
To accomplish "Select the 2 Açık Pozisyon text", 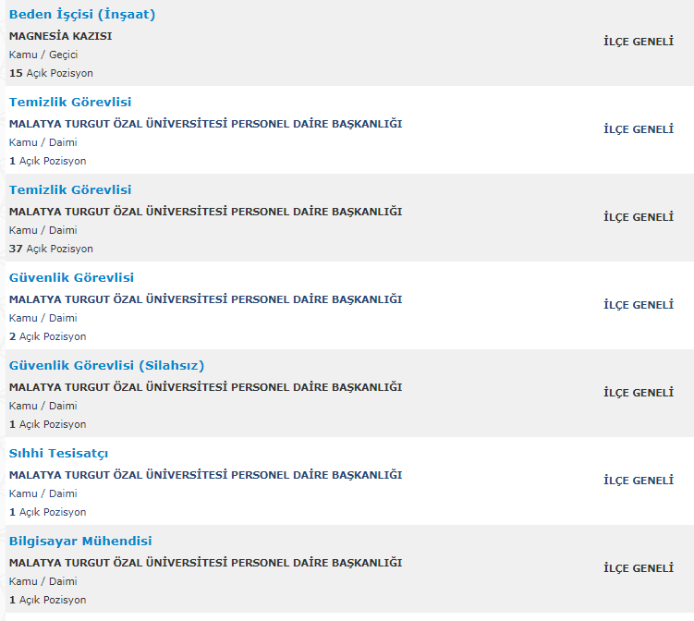I will (48, 336).
